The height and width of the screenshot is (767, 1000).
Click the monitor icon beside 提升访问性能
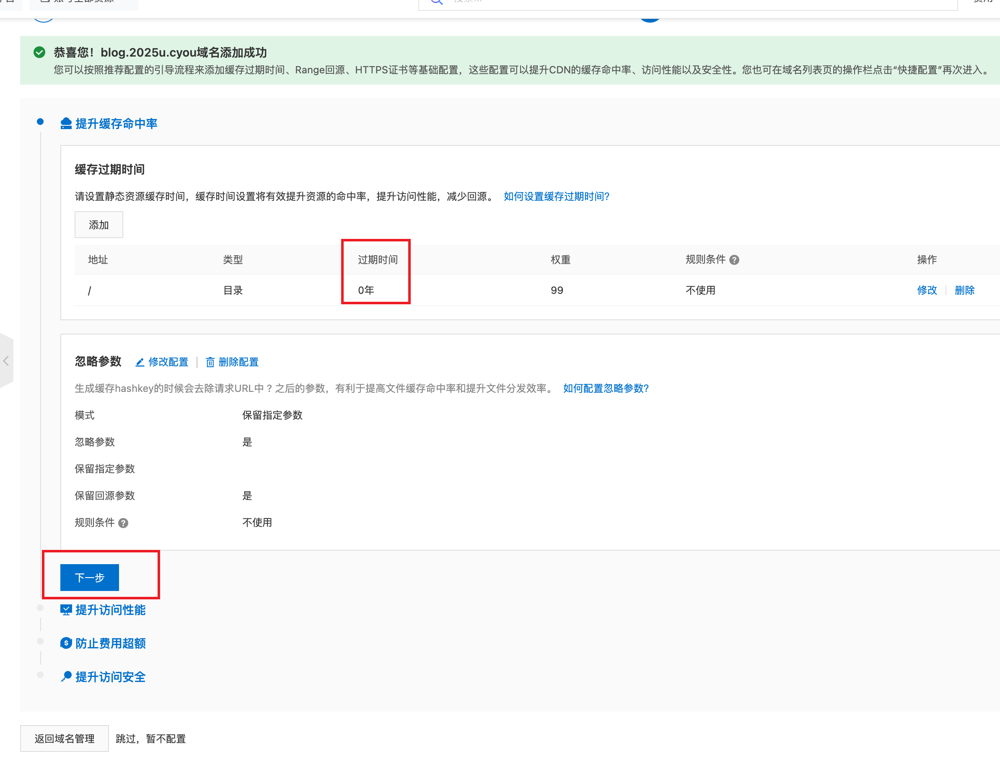(x=66, y=610)
